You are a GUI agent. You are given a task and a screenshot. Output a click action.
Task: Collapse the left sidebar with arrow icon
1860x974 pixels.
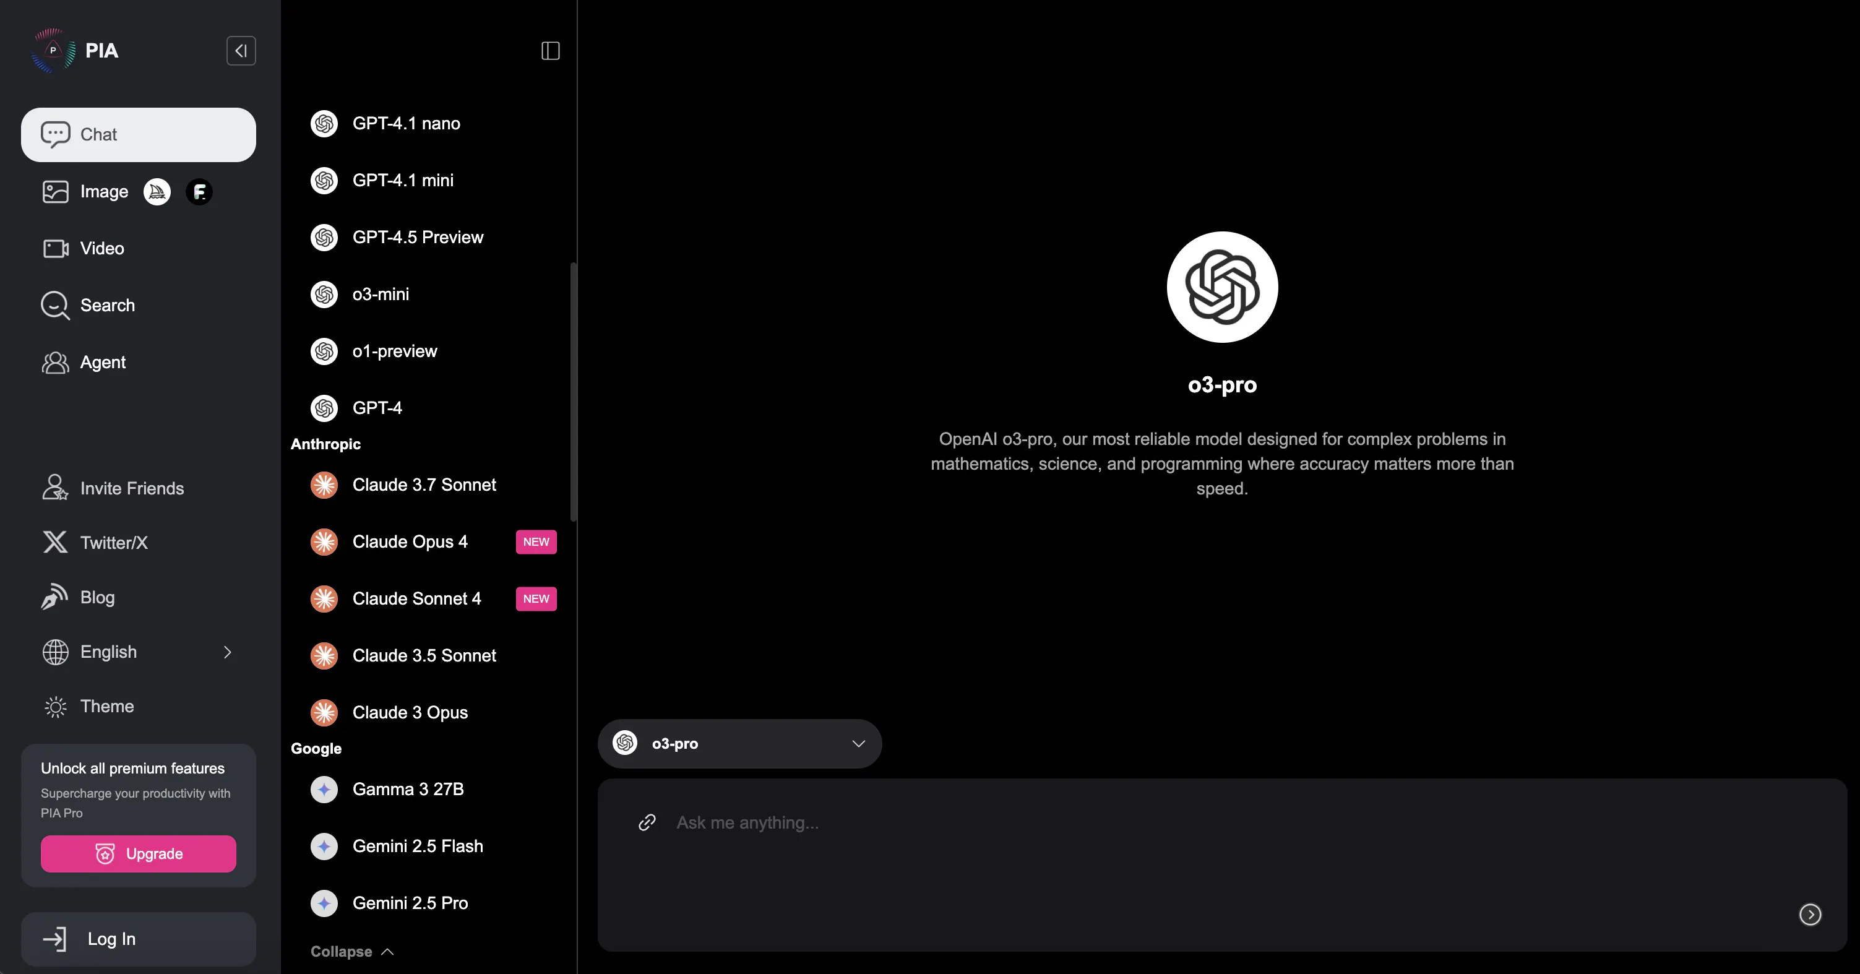[x=241, y=51]
